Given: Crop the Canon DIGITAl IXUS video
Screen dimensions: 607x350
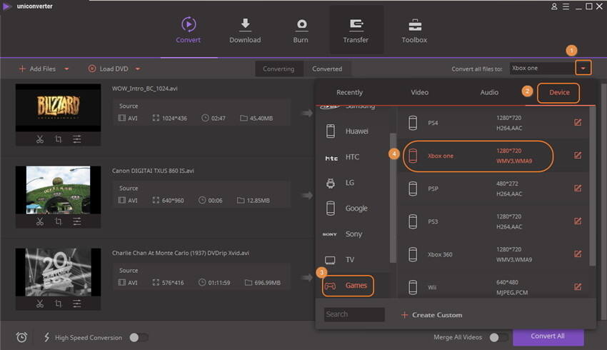Looking at the screenshot, I should coord(59,221).
